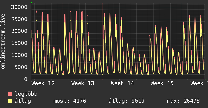
Task: Click the 30000 y-axis label
Action: pyautogui.click(x=19, y=7)
